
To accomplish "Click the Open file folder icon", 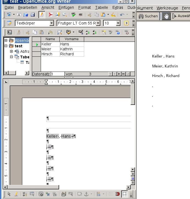I will [26, 15].
